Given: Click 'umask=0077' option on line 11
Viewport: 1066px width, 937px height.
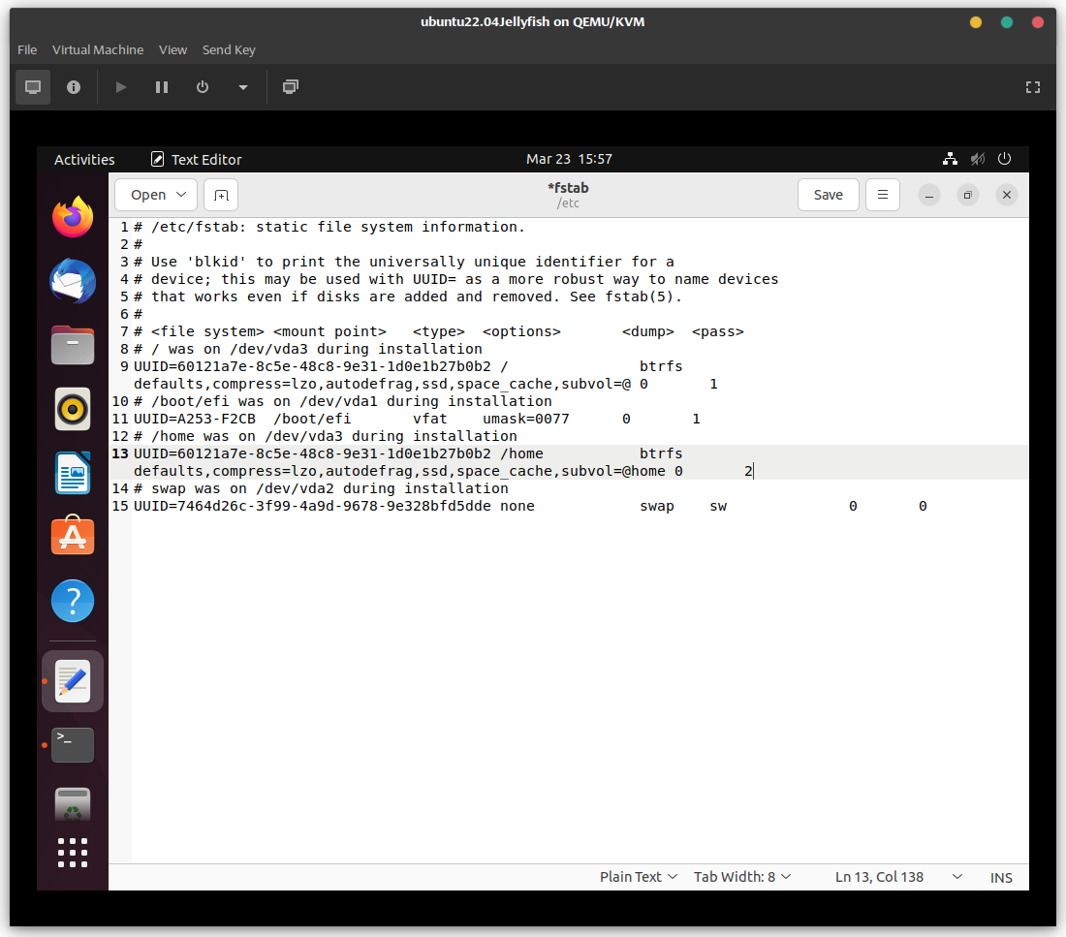Looking at the screenshot, I should [526, 419].
